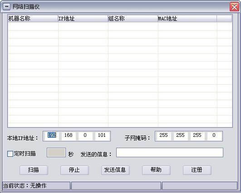241x193 pixels.
Task: Click last octet 0 of subnet mask
Action: pyautogui.click(x=214, y=135)
